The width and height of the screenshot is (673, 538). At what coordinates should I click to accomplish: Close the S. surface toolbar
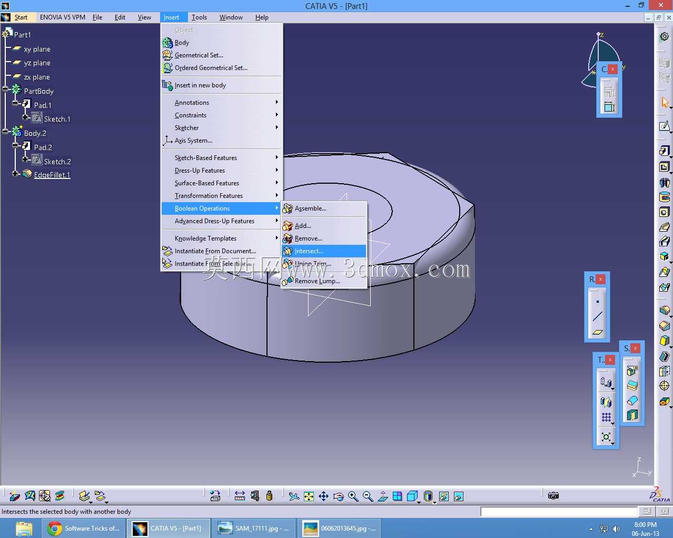pos(635,348)
